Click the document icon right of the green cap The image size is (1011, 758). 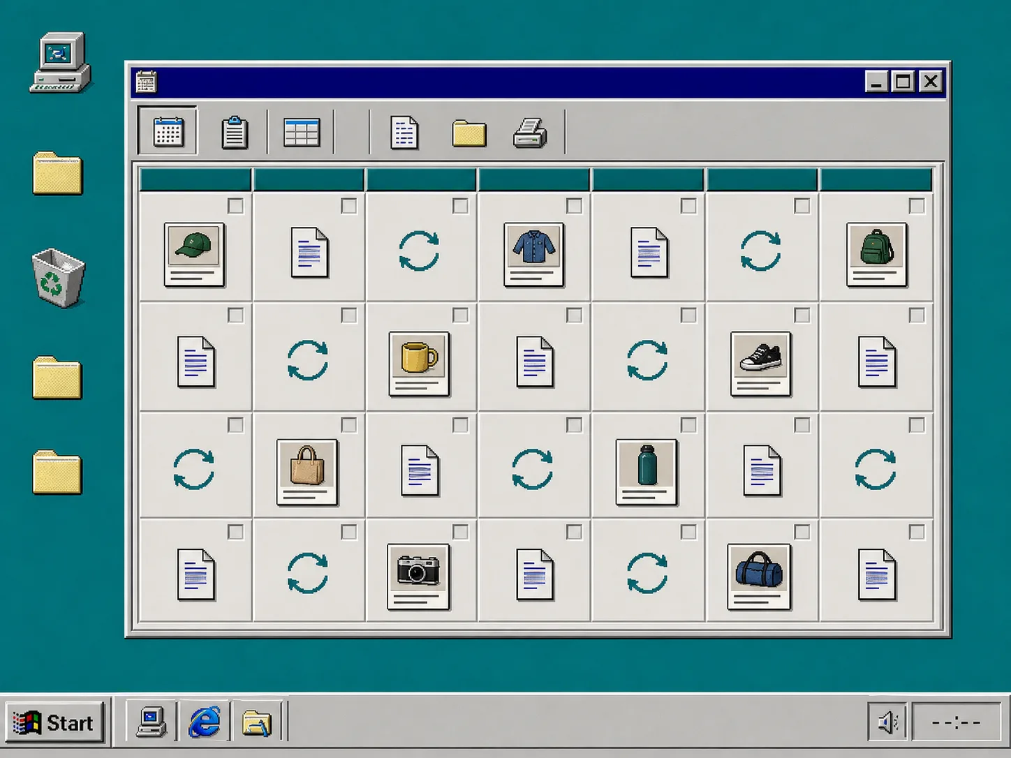click(x=309, y=253)
